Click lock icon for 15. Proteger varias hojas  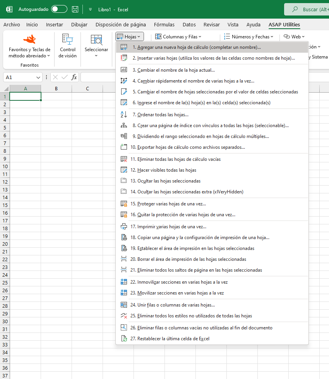point(124,204)
